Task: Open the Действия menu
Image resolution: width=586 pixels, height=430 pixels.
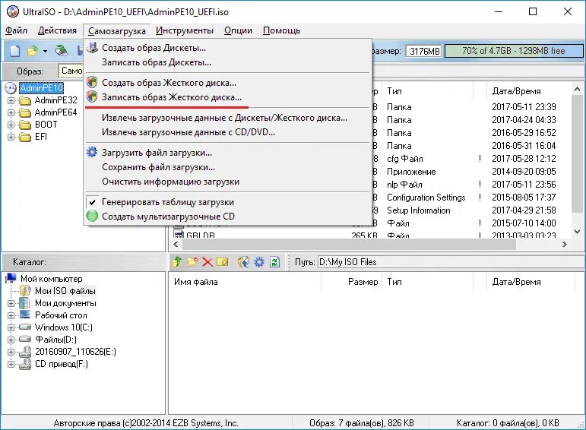Action: pyautogui.click(x=57, y=30)
